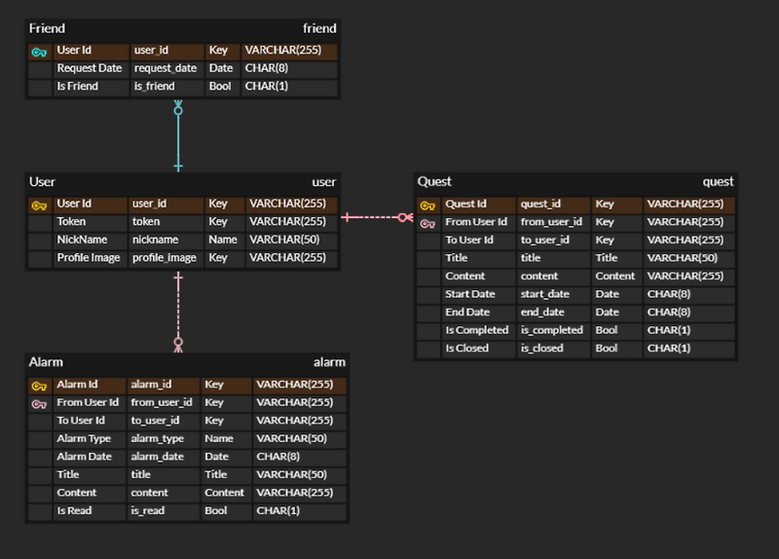Viewport: 779px width, 559px height.
Task: Click the lowercase 'user' physical table name
Action: click(x=324, y=182)
